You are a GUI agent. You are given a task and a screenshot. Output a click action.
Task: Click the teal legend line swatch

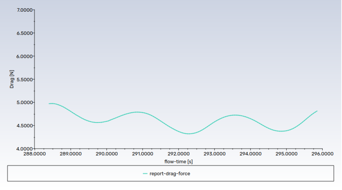click(145, 174)
